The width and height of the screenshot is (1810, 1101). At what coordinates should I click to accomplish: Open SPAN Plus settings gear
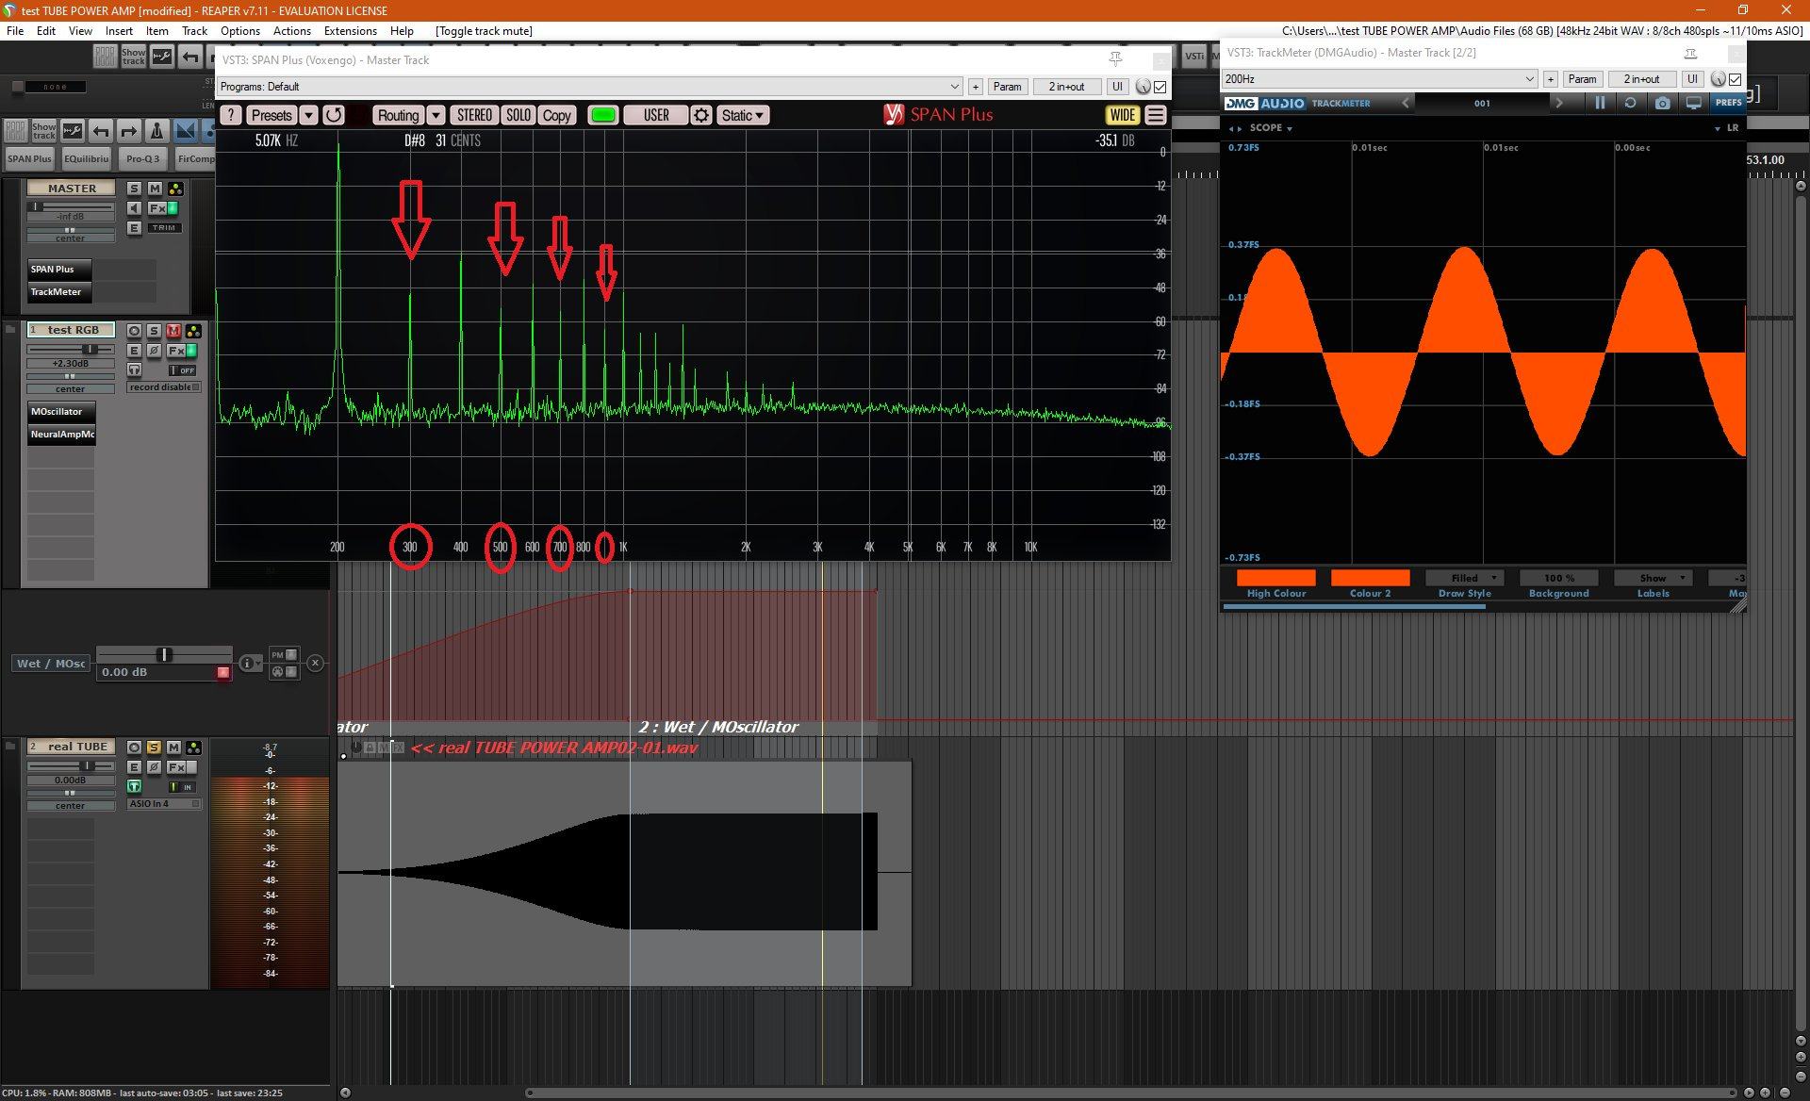(x=700, y=115)
